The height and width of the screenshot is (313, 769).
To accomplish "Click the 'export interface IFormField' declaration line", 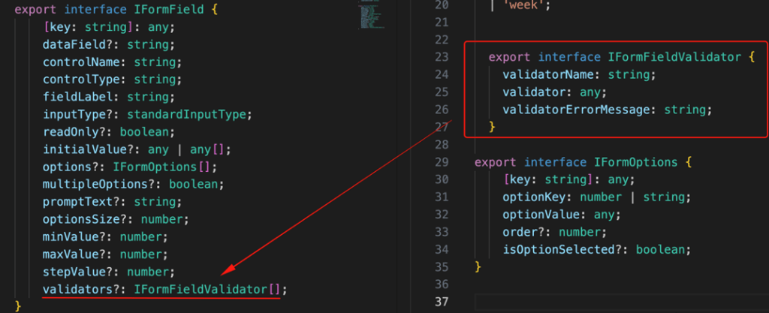I will point(116,10).
